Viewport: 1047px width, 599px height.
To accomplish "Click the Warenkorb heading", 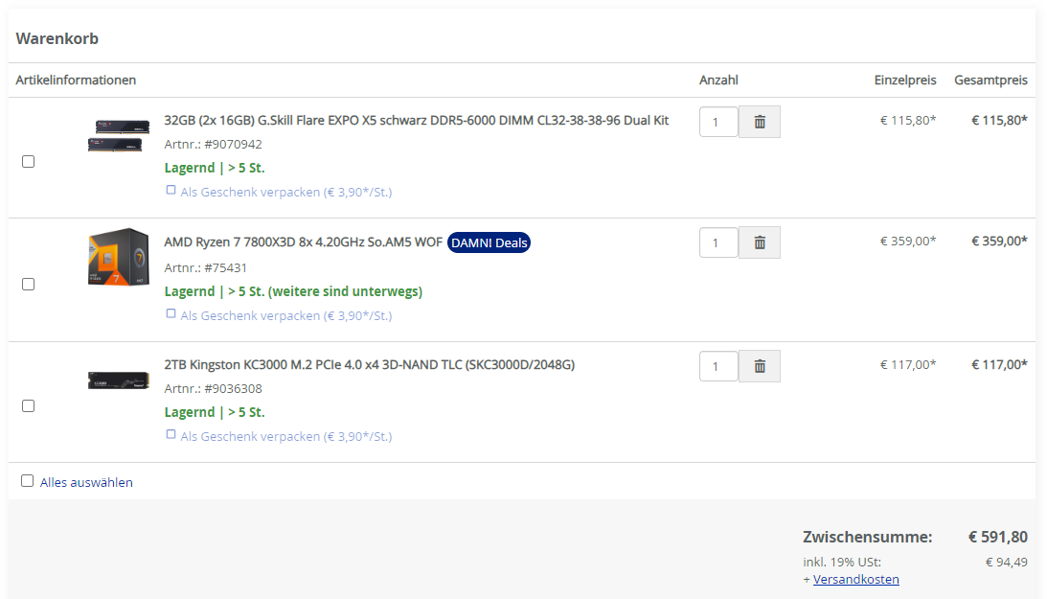I will coord(57,38).
